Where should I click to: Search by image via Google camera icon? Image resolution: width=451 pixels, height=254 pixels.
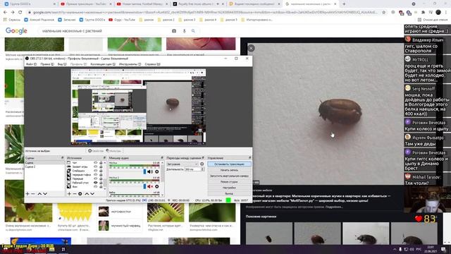(x=174, y=31)
